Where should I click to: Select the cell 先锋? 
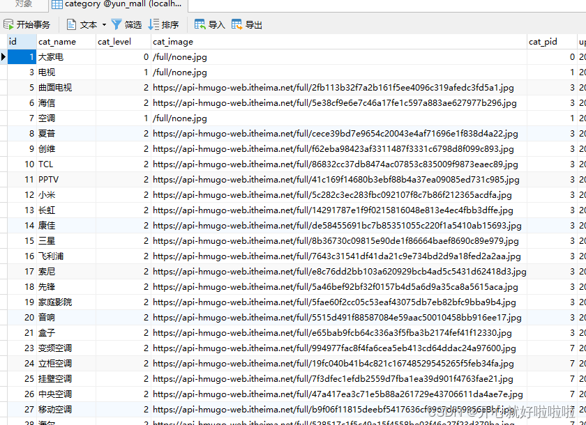[66, 286]
